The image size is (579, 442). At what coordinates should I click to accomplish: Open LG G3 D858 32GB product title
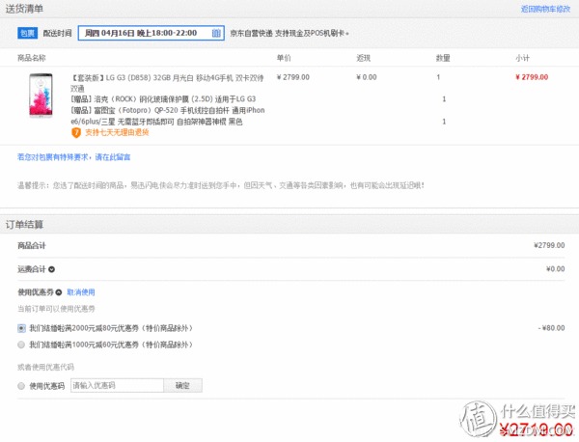pos(167,83)
